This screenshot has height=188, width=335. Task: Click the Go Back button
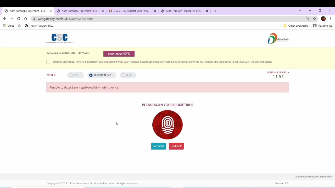[x=176, y=146]
